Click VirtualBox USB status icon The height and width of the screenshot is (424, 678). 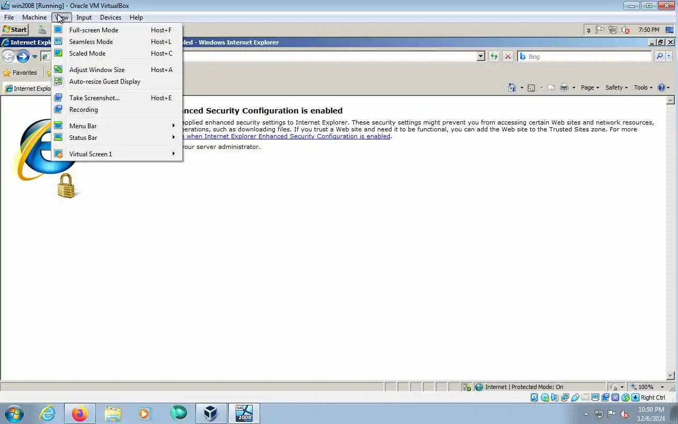tap(575, 397)
